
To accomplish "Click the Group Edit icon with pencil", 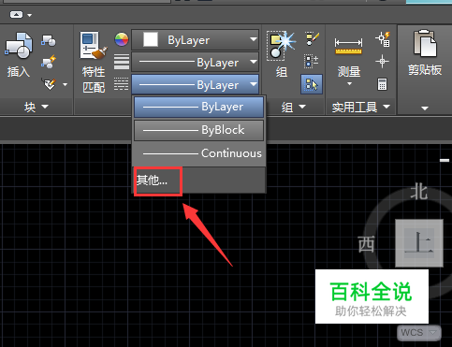I will click(312, 38).
